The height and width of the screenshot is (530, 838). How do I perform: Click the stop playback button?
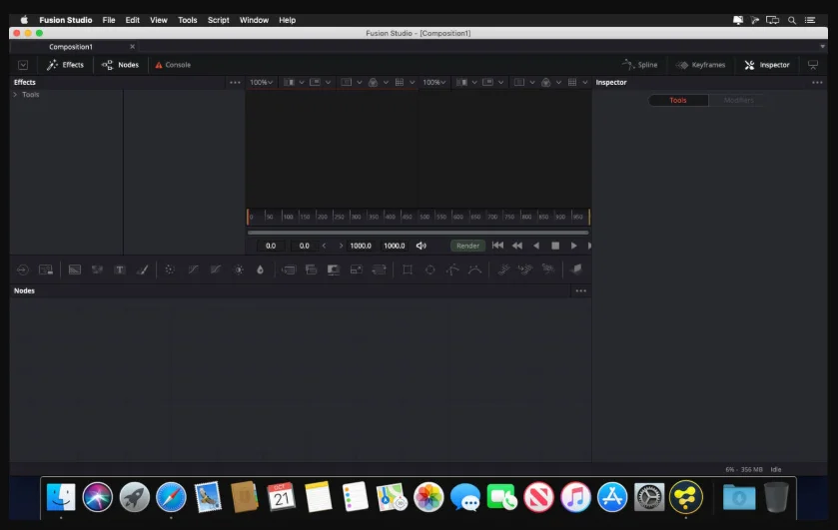coord(555,246)
